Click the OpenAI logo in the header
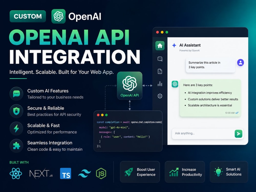 tap(58, 16)
